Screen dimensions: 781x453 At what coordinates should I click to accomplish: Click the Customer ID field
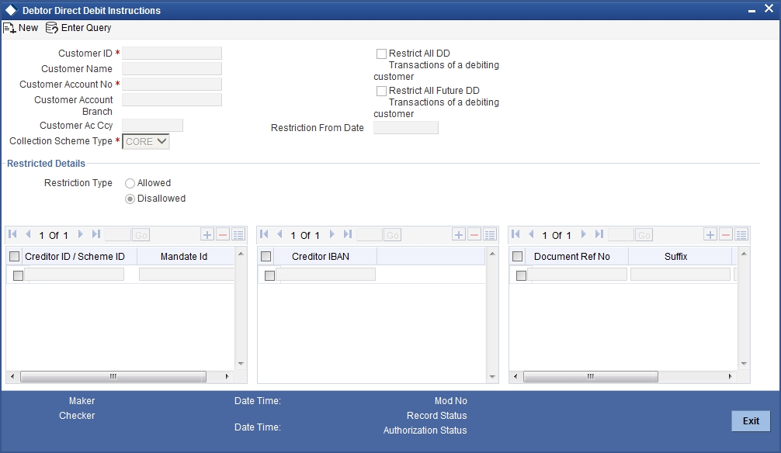(x=172, y=54)
